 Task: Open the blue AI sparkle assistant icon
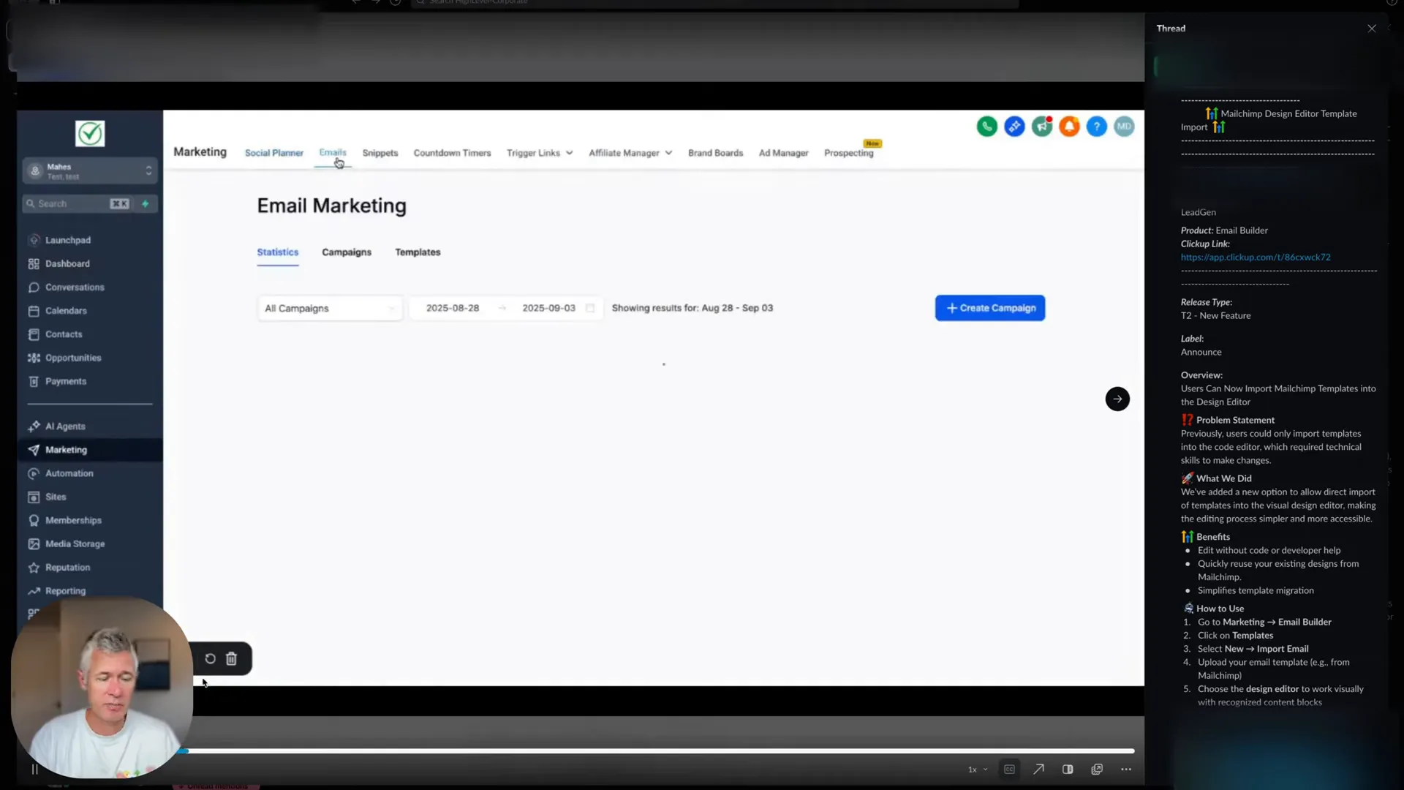[x=1014, y=127]
